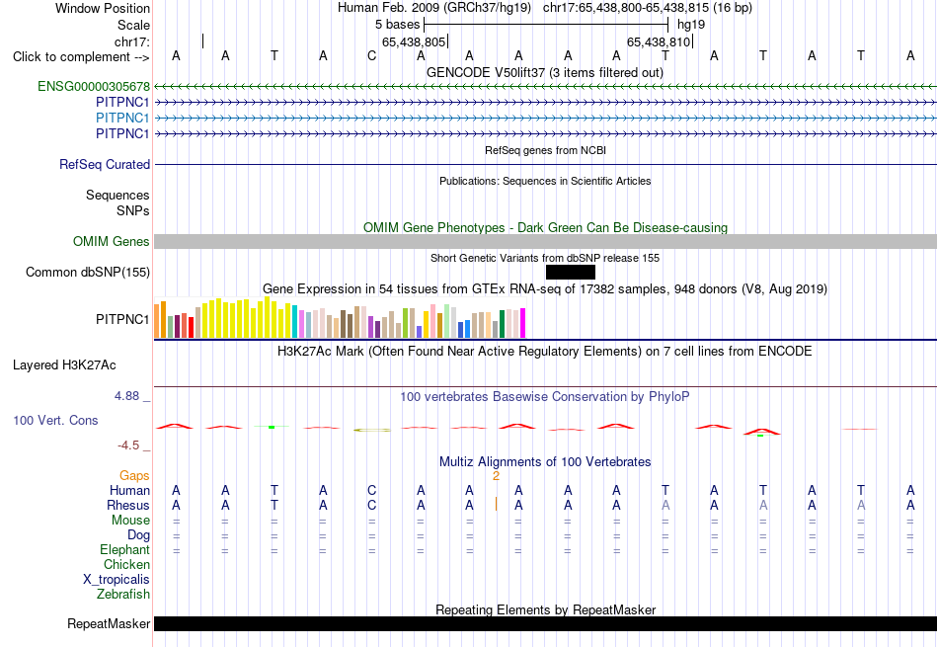Click 'Publications: Sequences in Scientific Articles' title
This screenshot has width=938, height=647.
(x=545, y=181)
